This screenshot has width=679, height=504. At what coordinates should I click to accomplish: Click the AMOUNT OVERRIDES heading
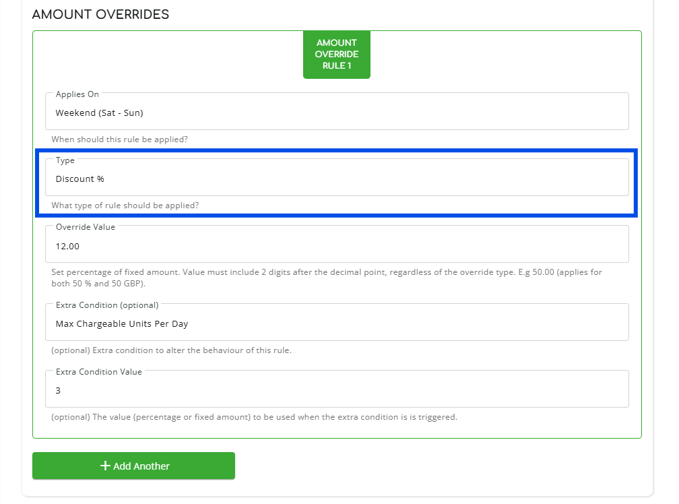(x=100, y=14)
